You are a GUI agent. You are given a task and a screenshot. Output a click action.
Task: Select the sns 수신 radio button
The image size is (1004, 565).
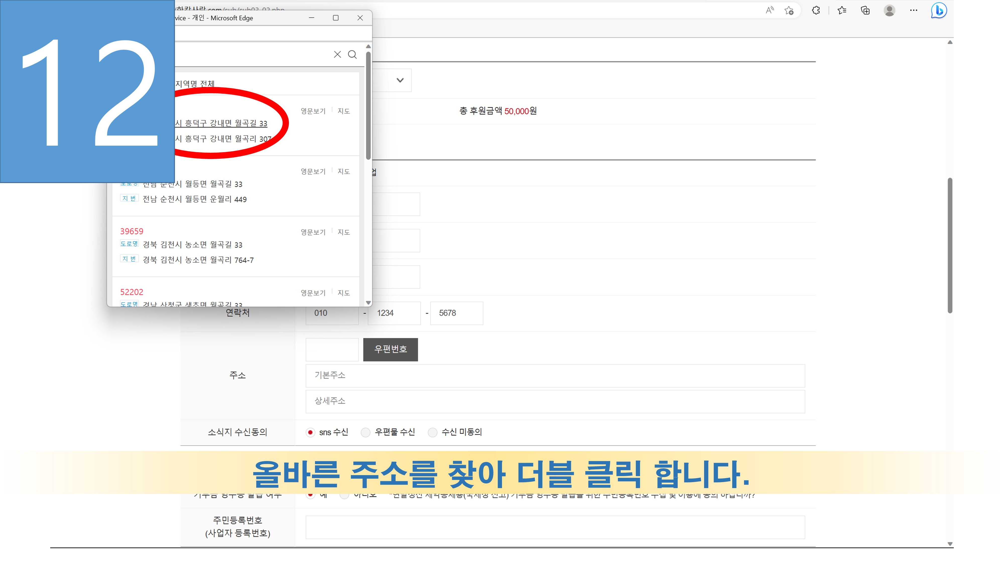coord(310,432)
